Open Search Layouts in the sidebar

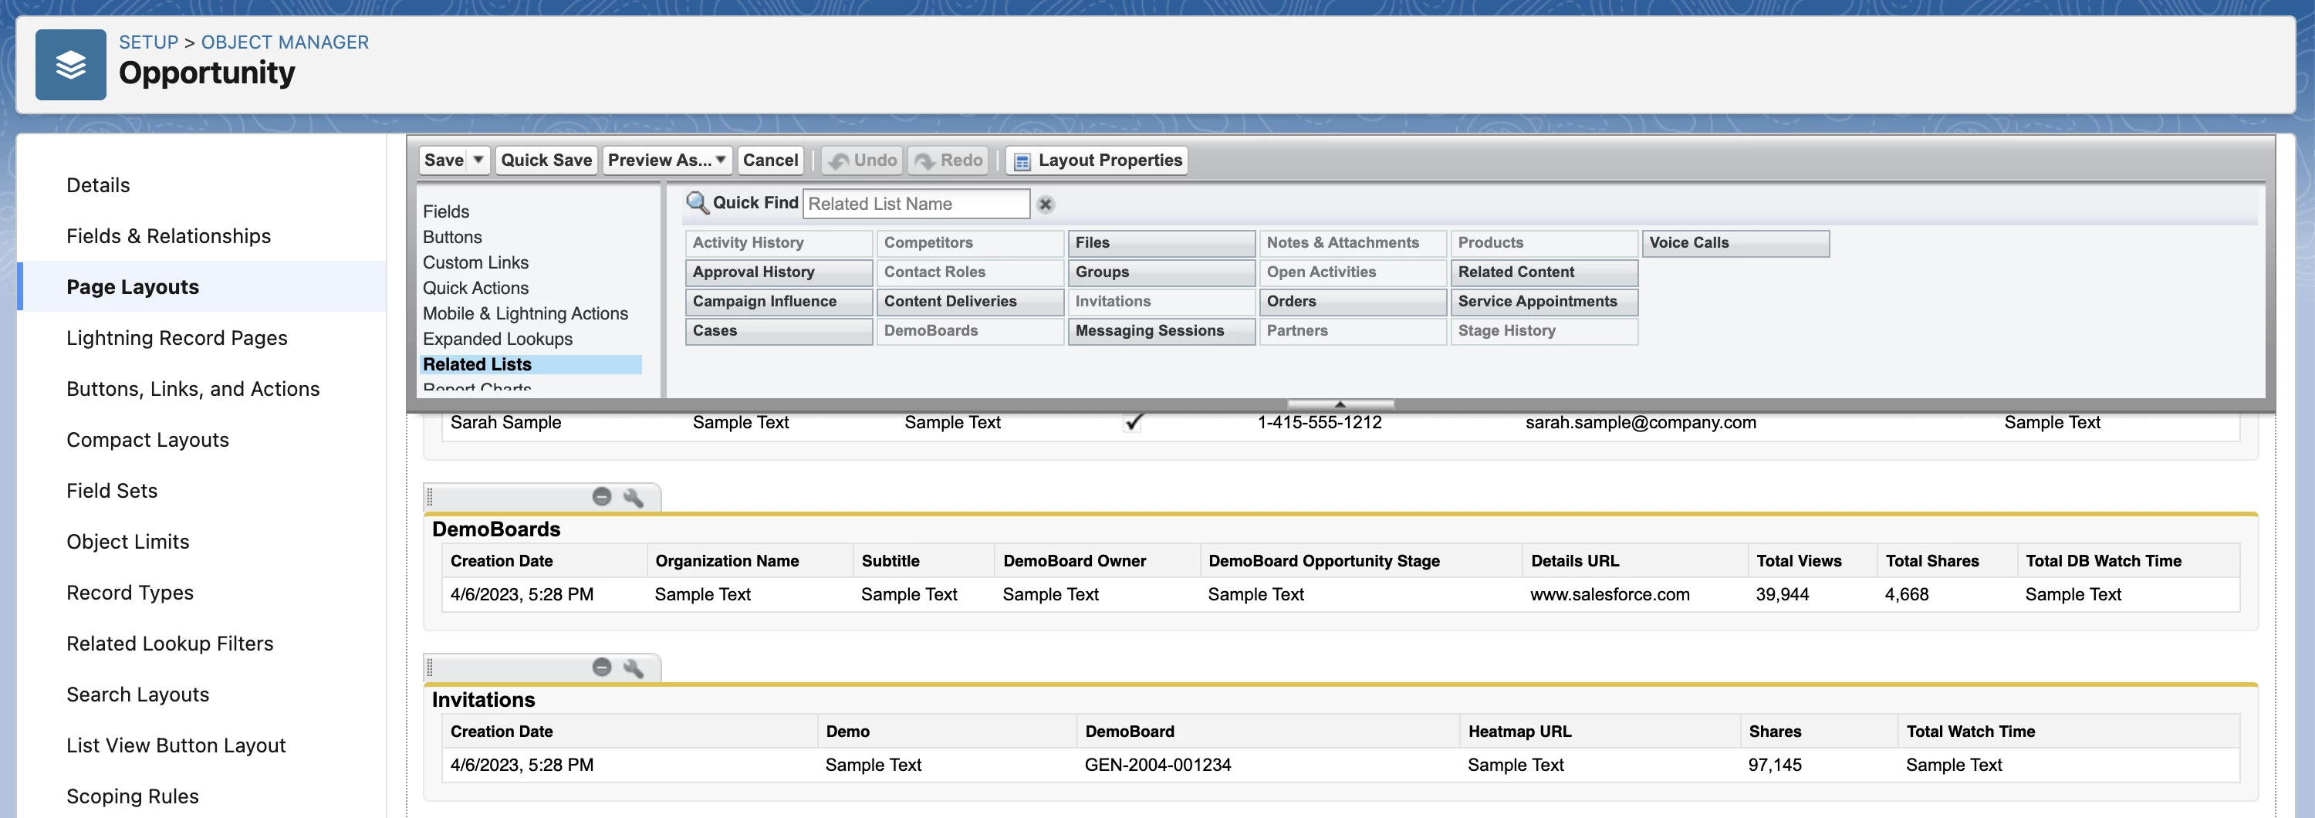pos(137,695)
